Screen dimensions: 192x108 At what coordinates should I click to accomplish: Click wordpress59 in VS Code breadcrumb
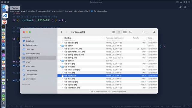pos(43,11)
